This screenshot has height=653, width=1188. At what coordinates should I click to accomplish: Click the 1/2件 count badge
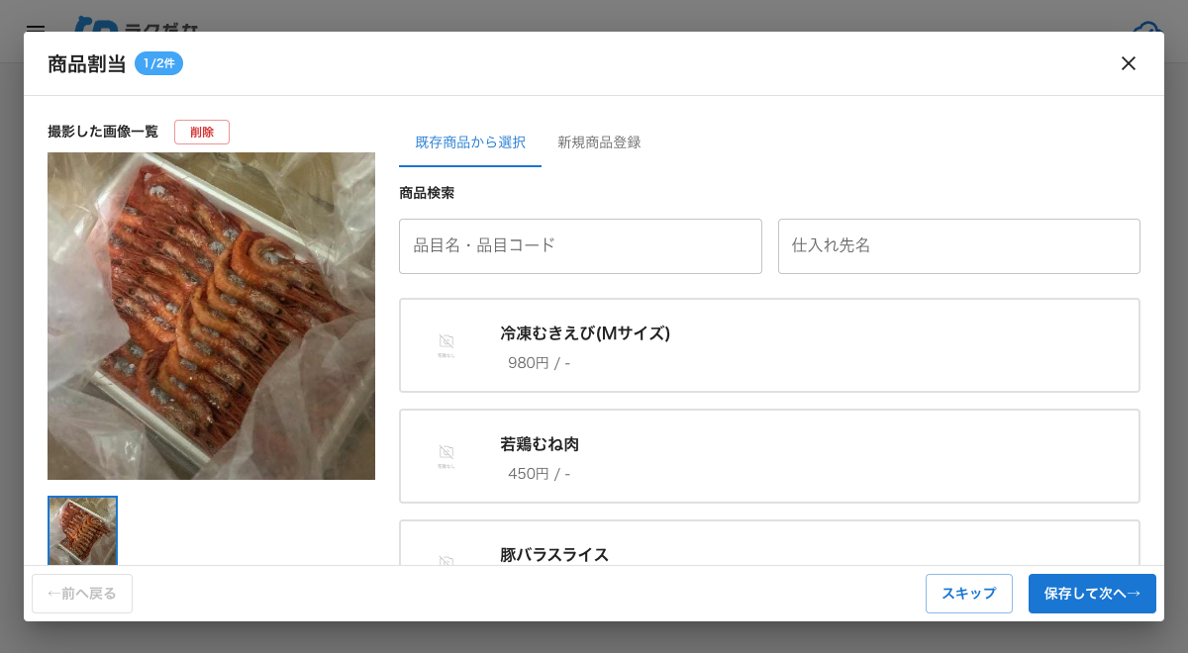point(158,63)
